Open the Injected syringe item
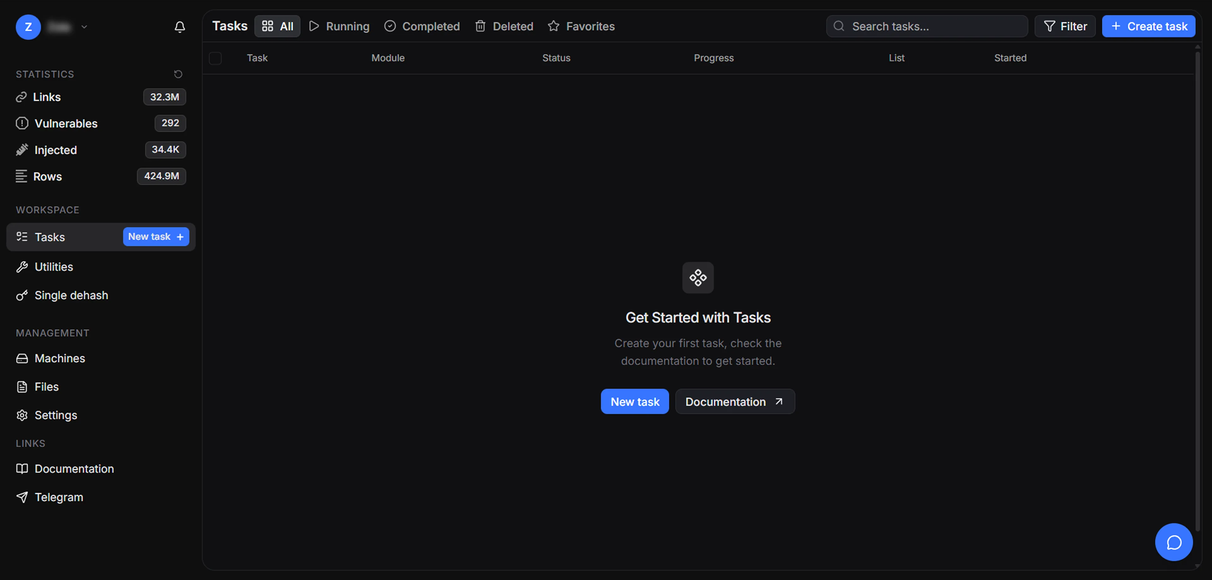Screen dimensions: 1212x580 (x=56, y=150)
